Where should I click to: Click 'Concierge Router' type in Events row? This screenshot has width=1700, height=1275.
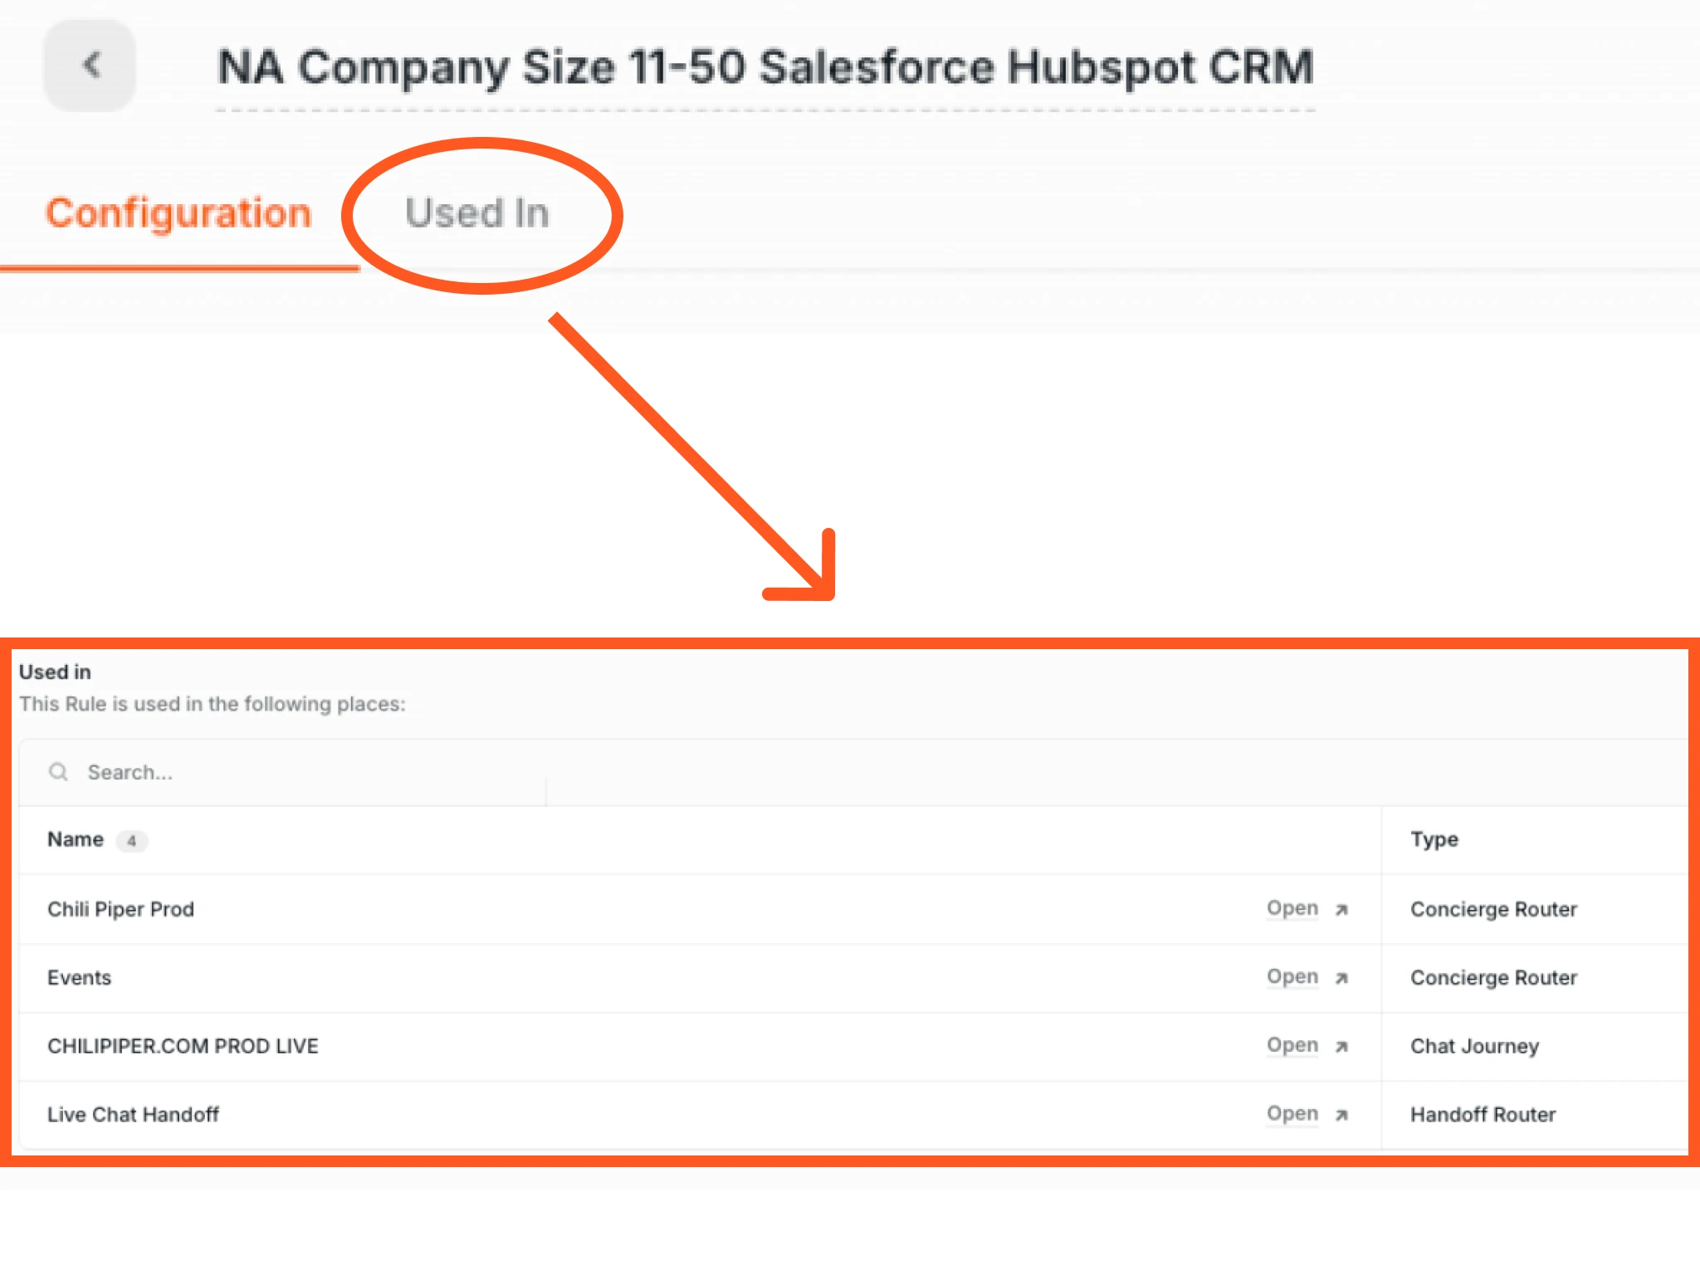point(1493,977)
